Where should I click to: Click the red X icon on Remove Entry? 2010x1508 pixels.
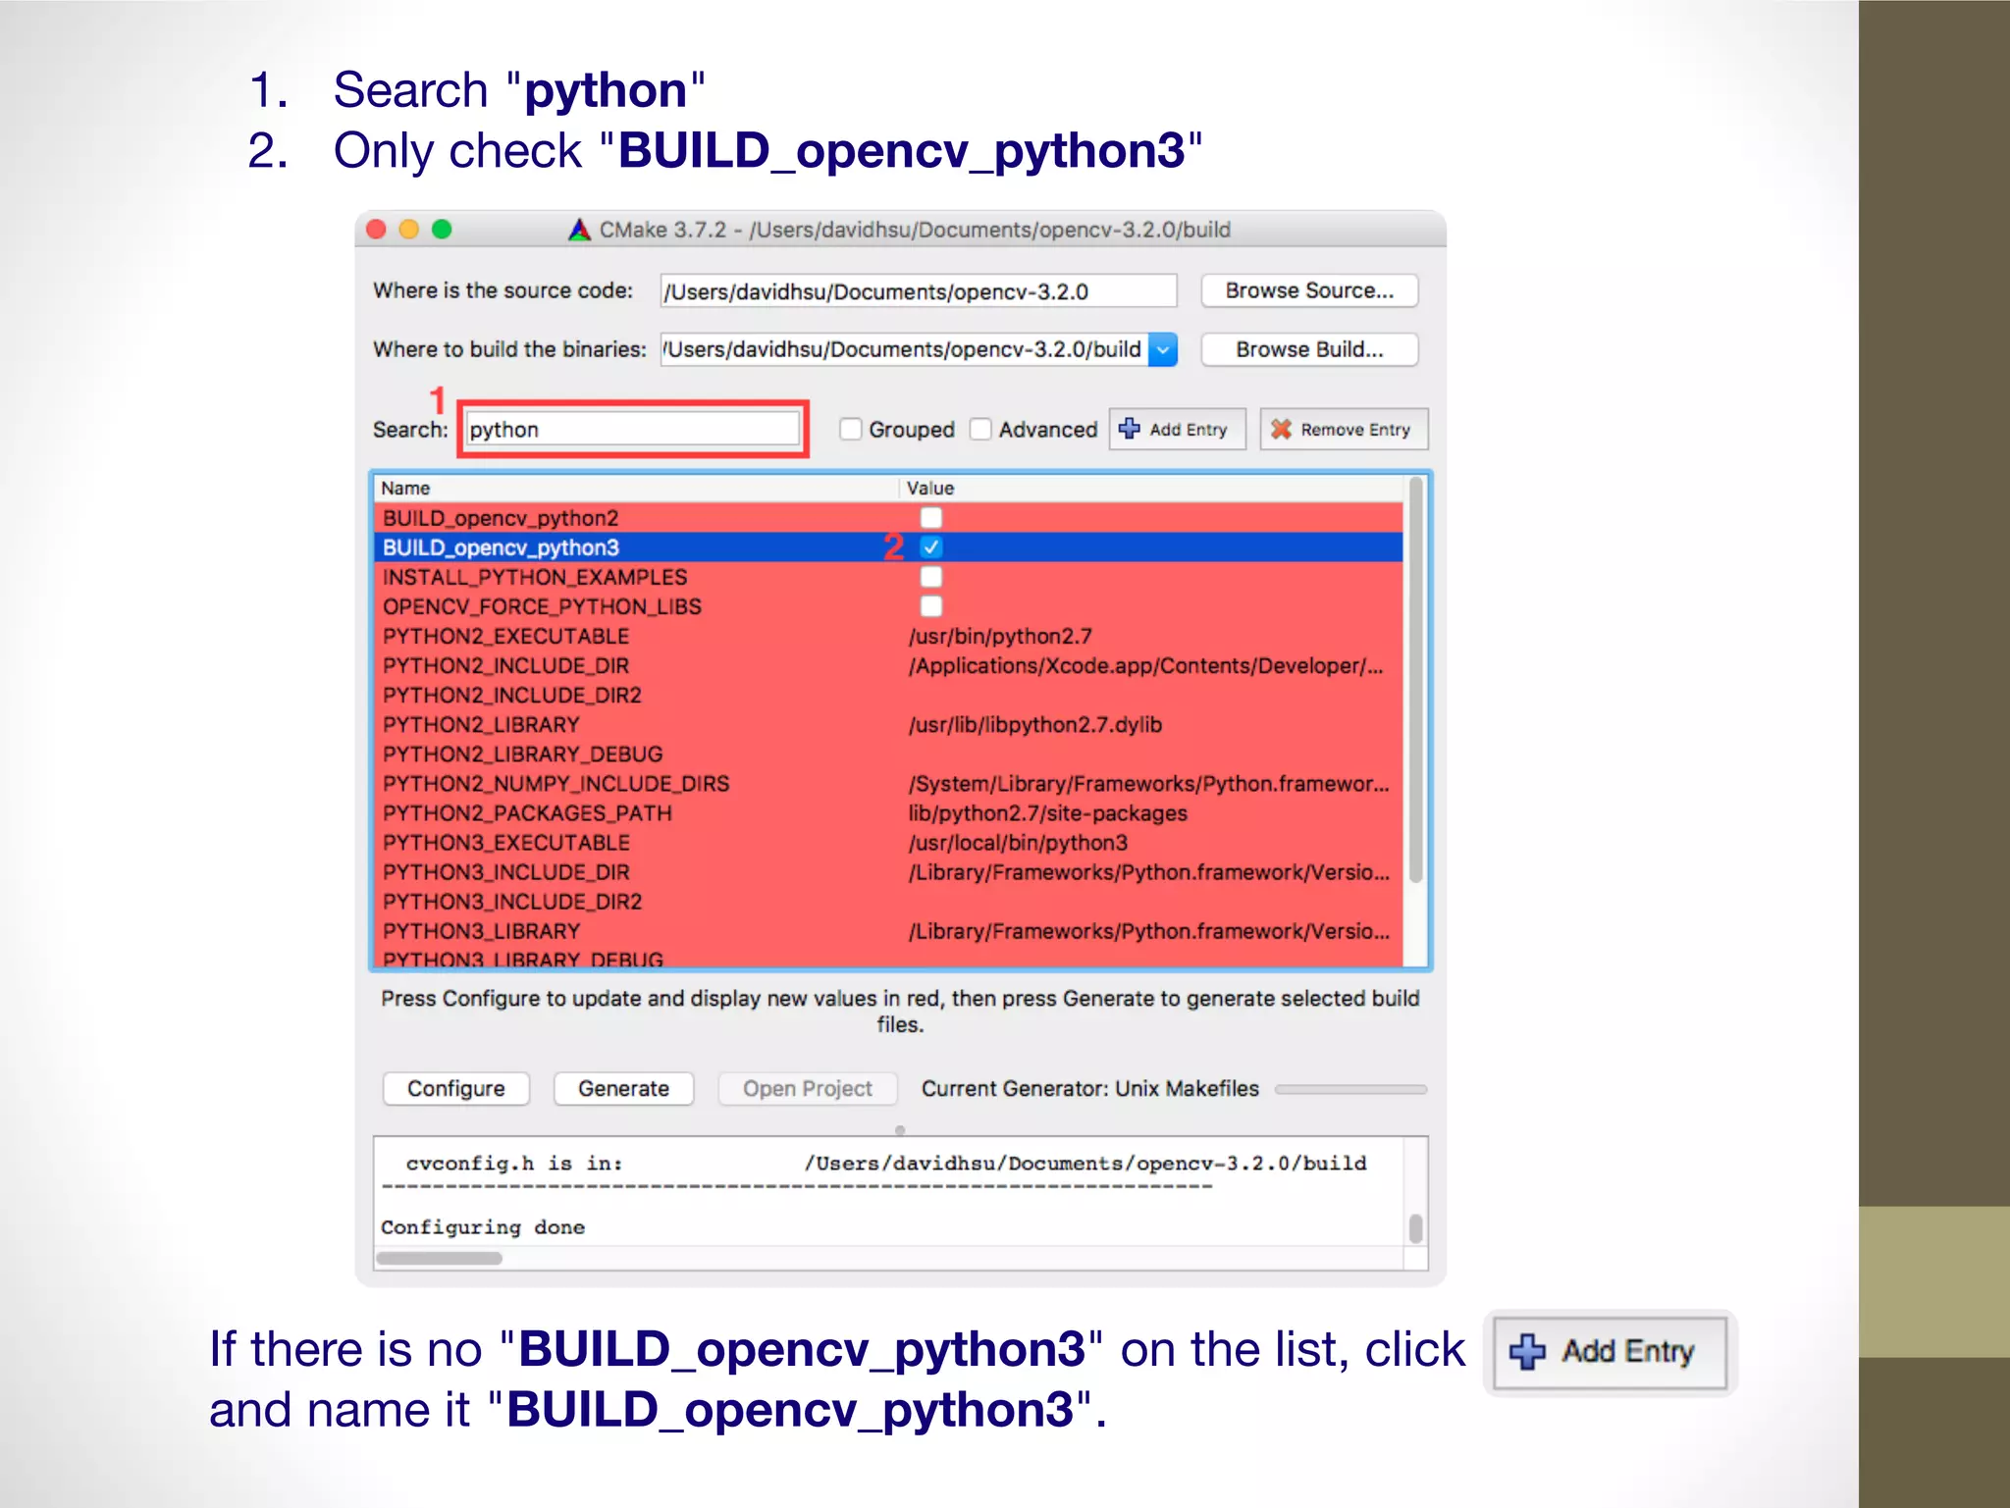(x=1281, y=429)
